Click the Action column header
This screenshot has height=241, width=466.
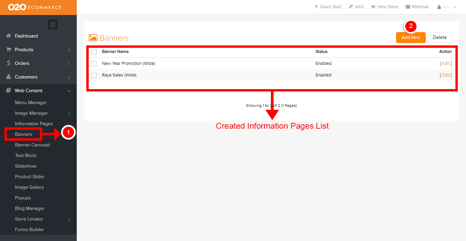(445, 52)
